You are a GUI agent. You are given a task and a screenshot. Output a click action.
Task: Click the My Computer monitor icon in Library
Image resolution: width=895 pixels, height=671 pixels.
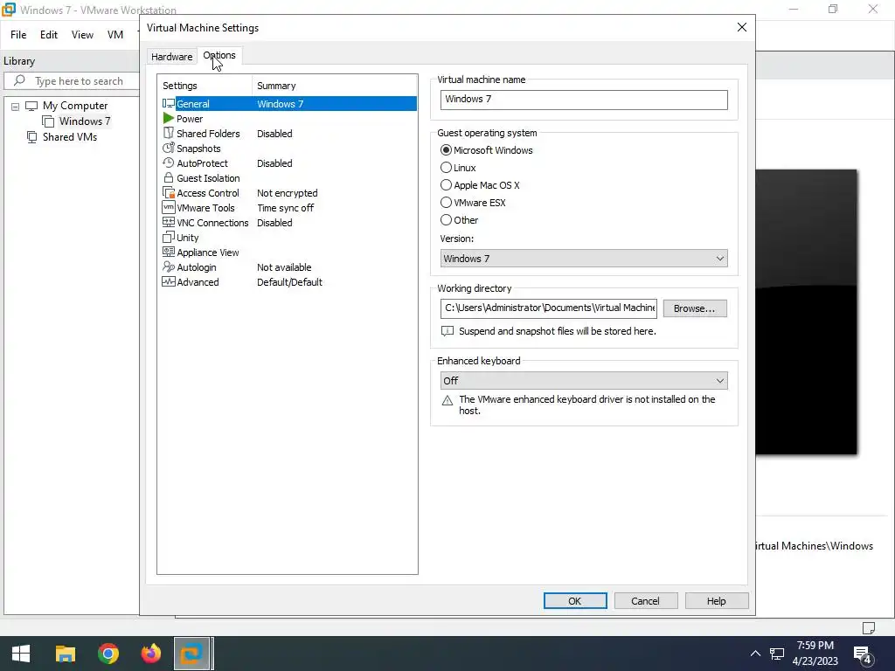(32, 106)
